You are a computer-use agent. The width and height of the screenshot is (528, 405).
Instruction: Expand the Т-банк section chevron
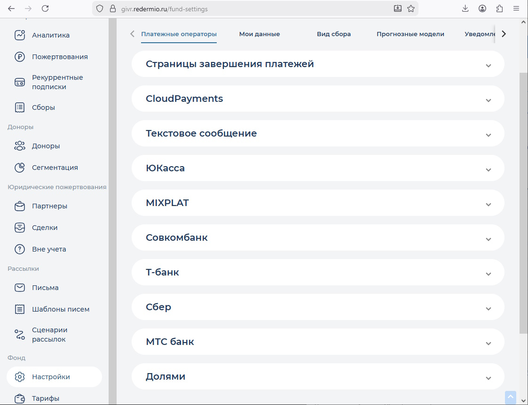click(x=488, y=274)
